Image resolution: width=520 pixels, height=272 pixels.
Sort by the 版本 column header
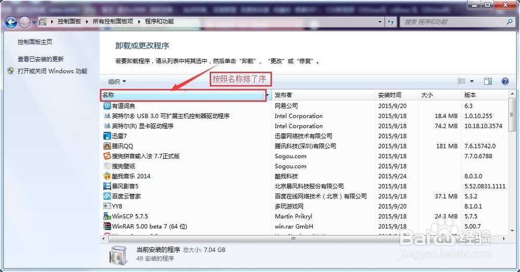click(485, 95)
